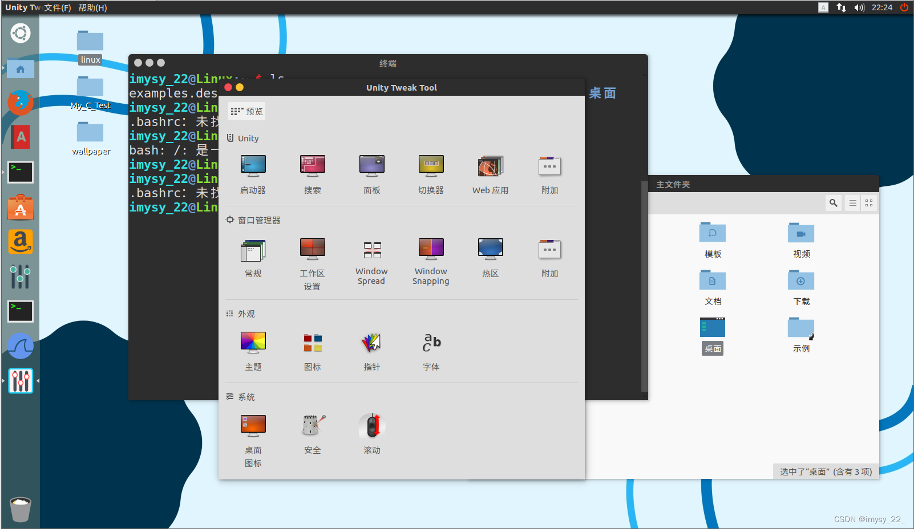Click the 主文件夹 window title bar
This screenshot has height=529, width=914.
tap(764, 184)
